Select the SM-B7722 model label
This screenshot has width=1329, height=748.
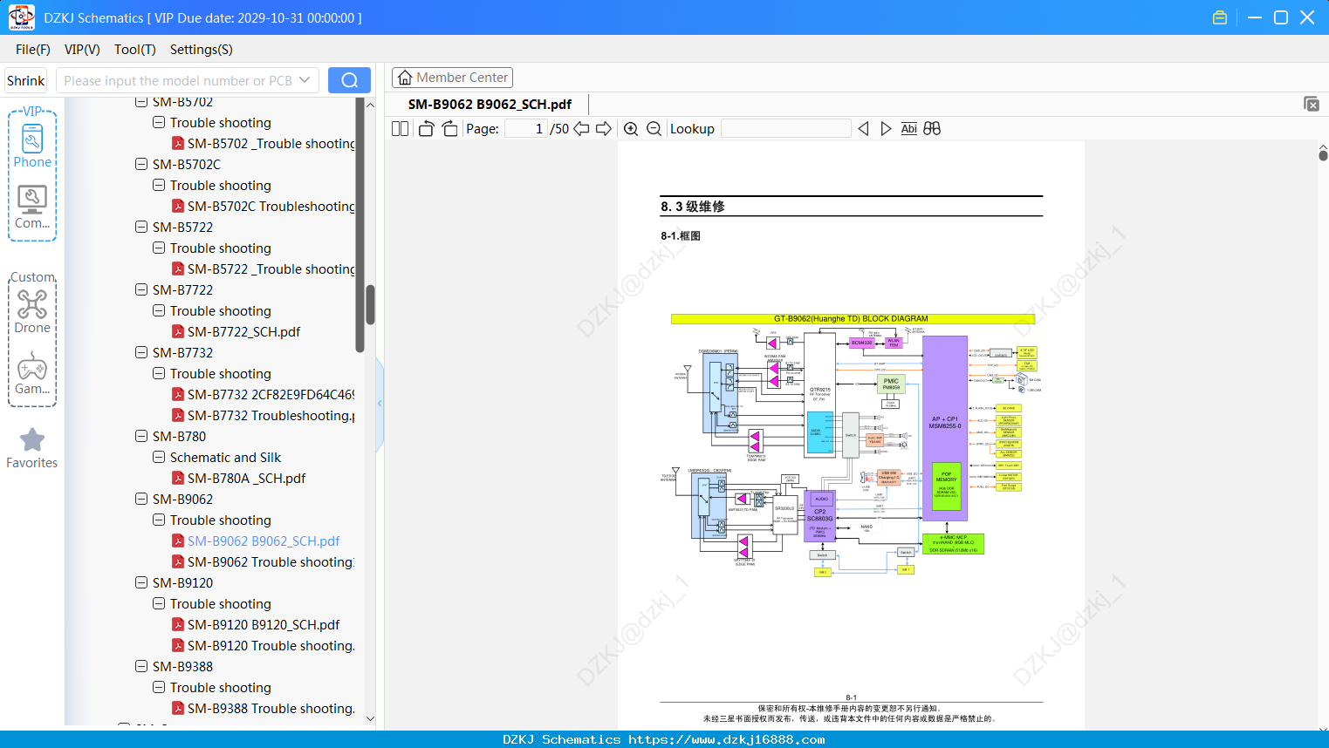tap(182, 290)
